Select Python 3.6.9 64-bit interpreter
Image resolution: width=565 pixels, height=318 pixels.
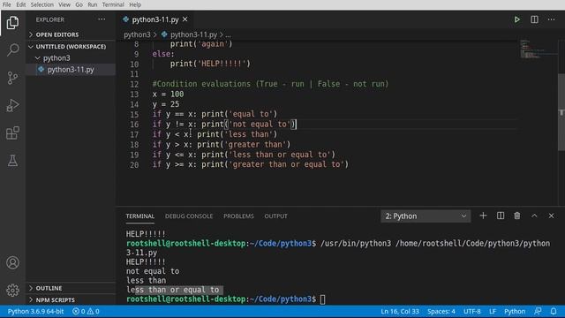(35, 311)
